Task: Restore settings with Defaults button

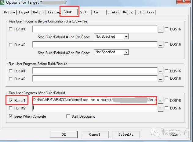Action: click(126, 134)
